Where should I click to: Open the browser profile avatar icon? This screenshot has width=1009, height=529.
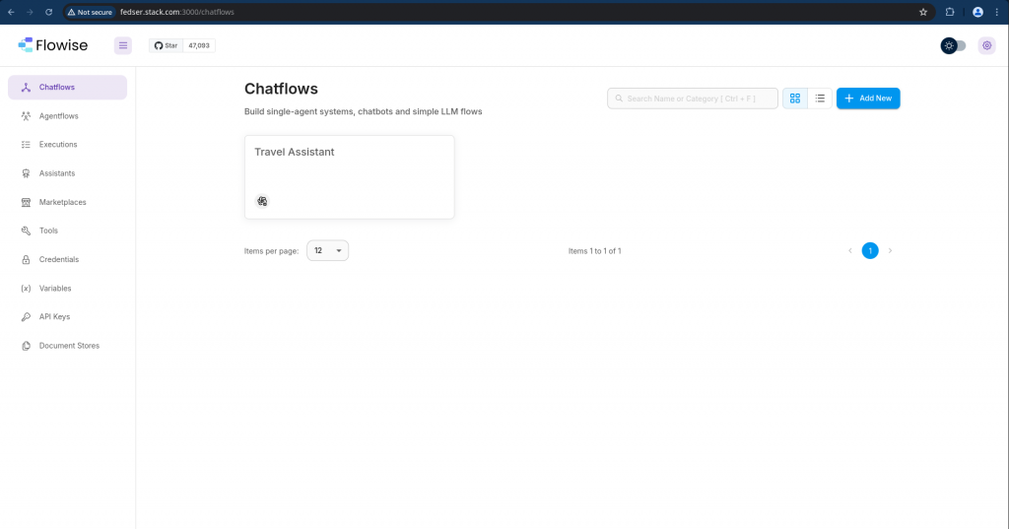[977, 12]
